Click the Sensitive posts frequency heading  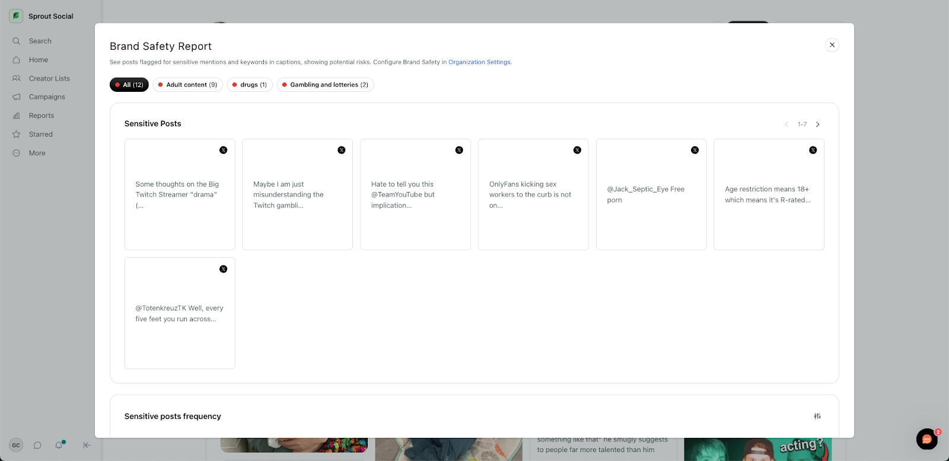pos(173,417)
